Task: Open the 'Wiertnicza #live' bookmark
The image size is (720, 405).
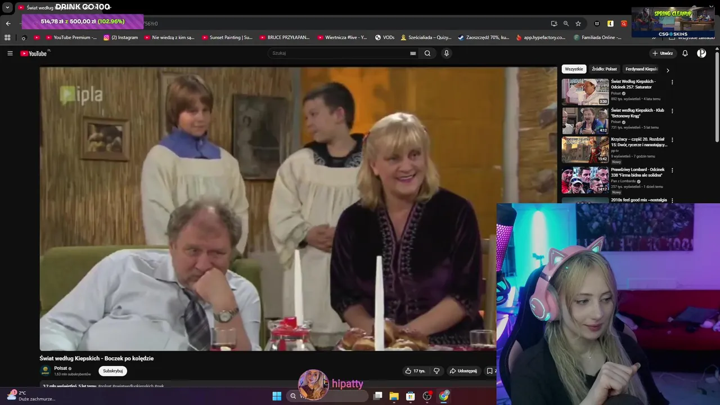Action: pyautogui.click(x=342, y=38)
